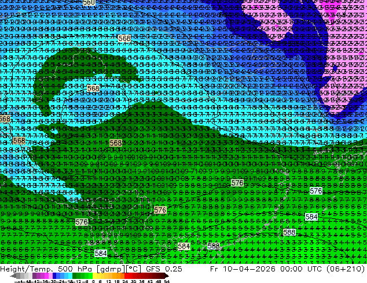This screenshot has height=283, width=367.
Task: Click the gray left arrow end of legend
Action: point(13,275)
